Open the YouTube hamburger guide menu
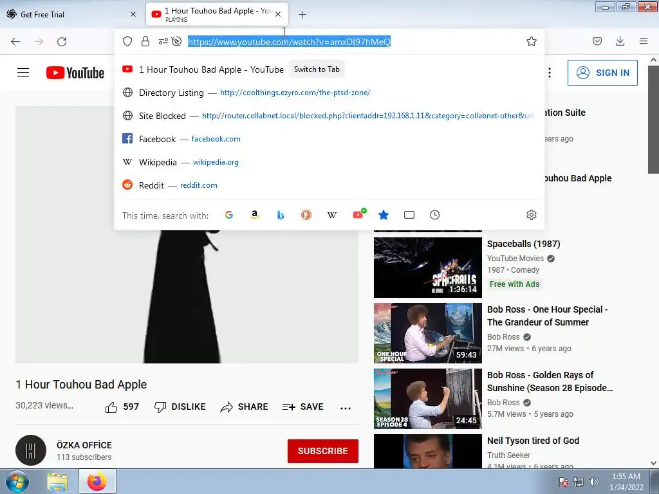Screen dimensions: 659x494 coord(23,73)
